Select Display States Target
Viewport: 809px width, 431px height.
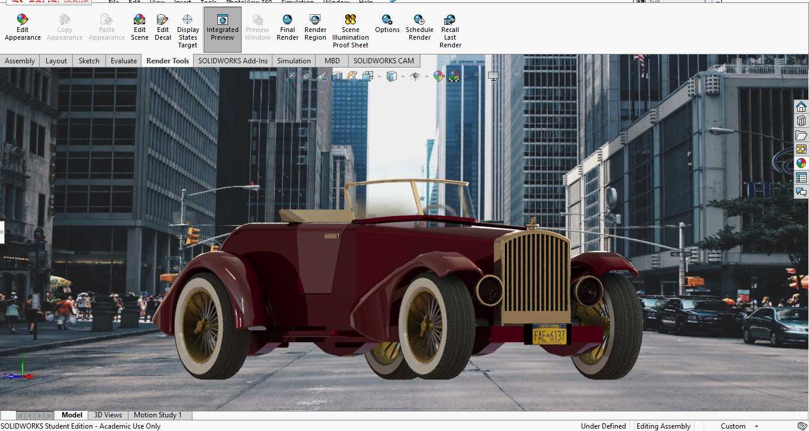click(188, 31)
